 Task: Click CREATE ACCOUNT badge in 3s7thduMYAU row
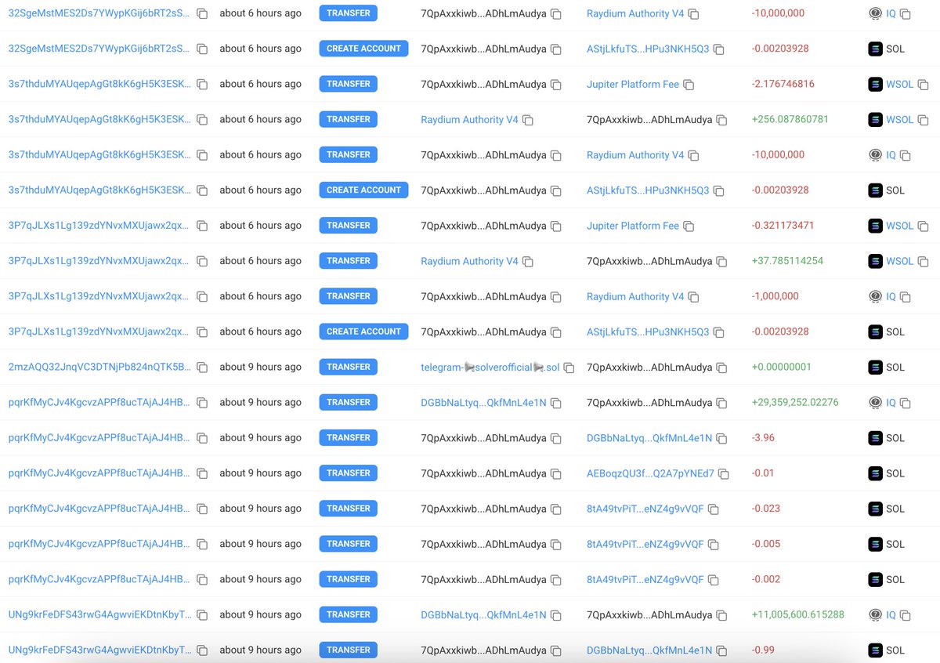pos(363,190)
